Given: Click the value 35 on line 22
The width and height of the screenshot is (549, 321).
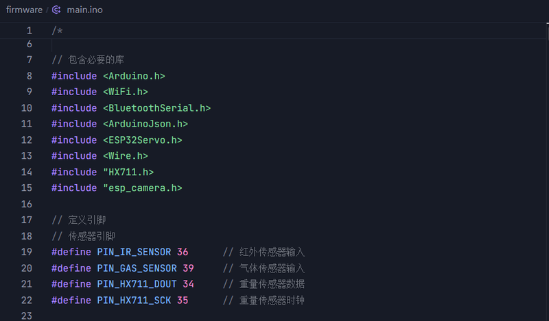Looking at the screenshot, I should pyautogui.click(x=183, y=300).
